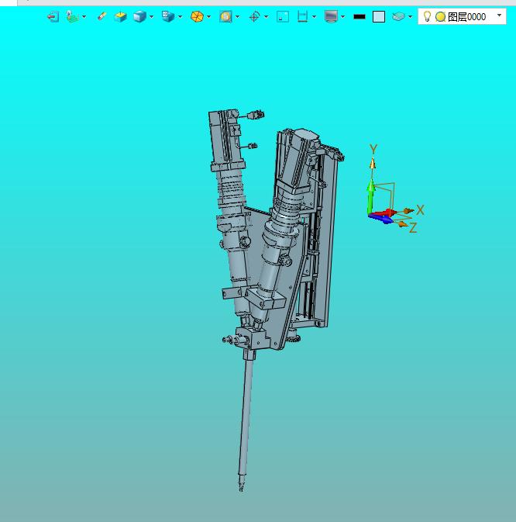Click the Z axis label on the triad
This screenshot has width=516, height=522.
pos(413,228)
